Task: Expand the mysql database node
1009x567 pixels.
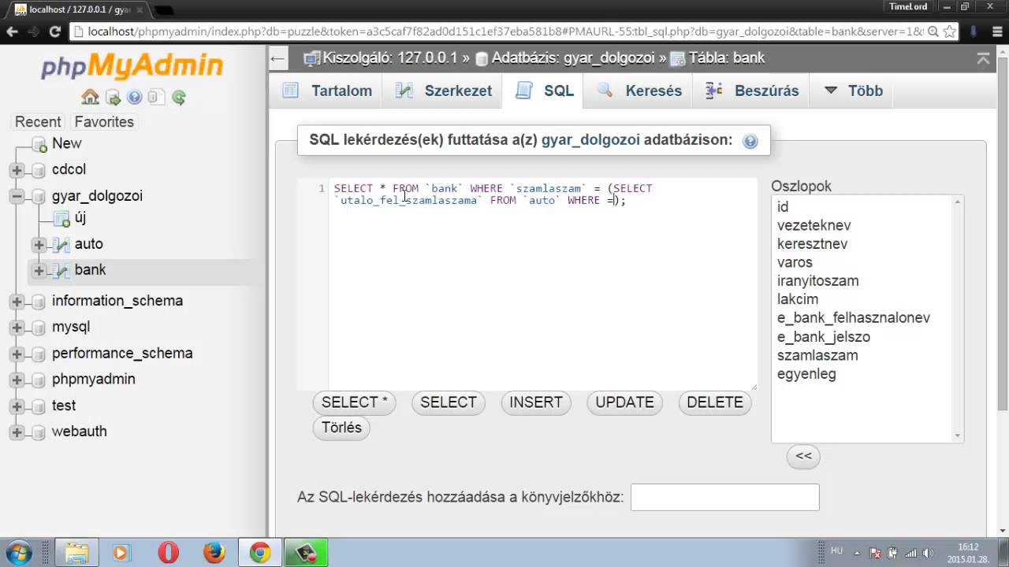Action: (17, 328)
